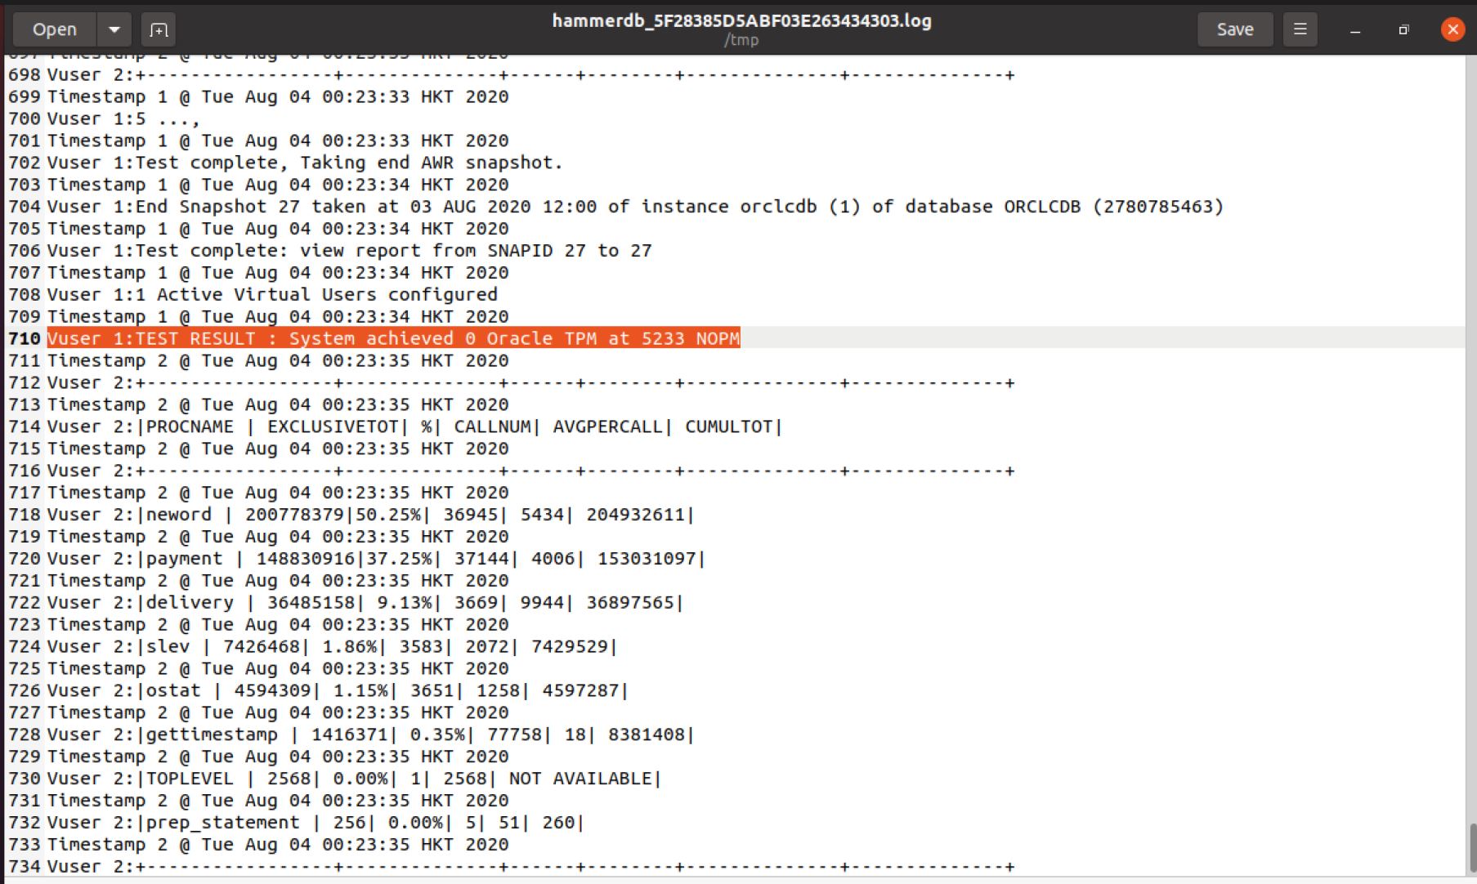Expand the recent files dropdown beside Open
This screenshot has width=1477, height=884.
[x=114, y=29]
